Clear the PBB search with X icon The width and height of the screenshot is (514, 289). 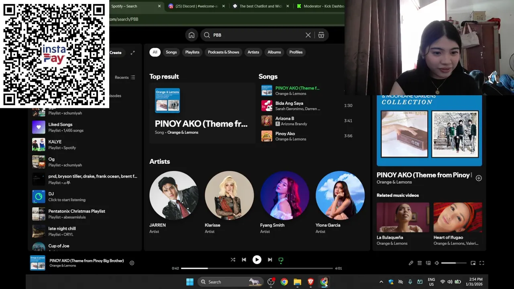coord(308,35)
